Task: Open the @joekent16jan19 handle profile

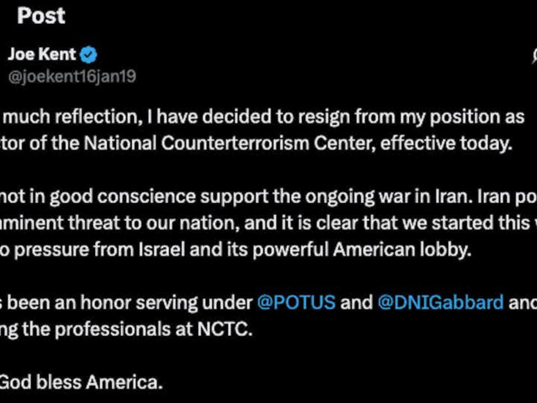Action: (72, 76)
